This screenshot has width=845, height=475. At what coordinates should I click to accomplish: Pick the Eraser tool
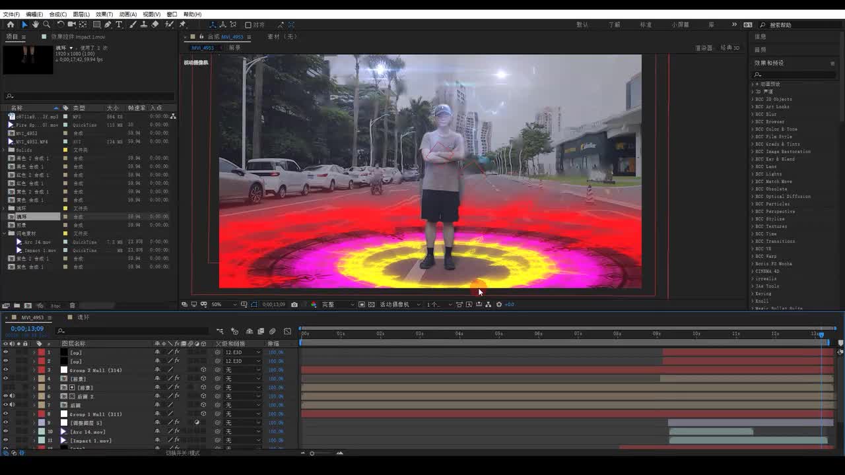[155, 24]
